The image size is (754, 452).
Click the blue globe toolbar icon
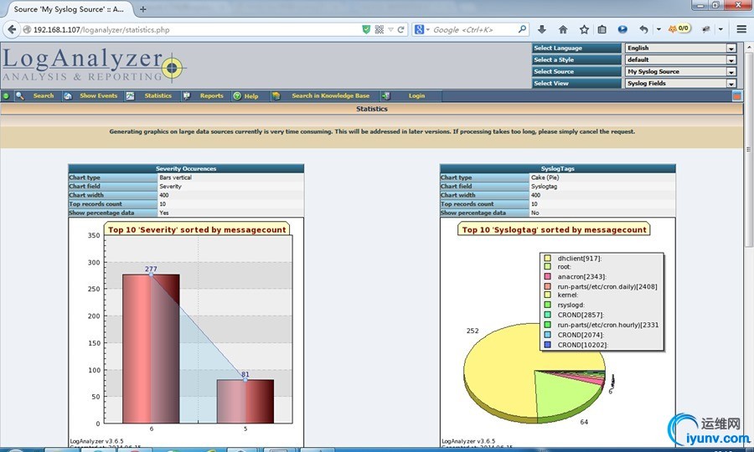tap(622, 29)
